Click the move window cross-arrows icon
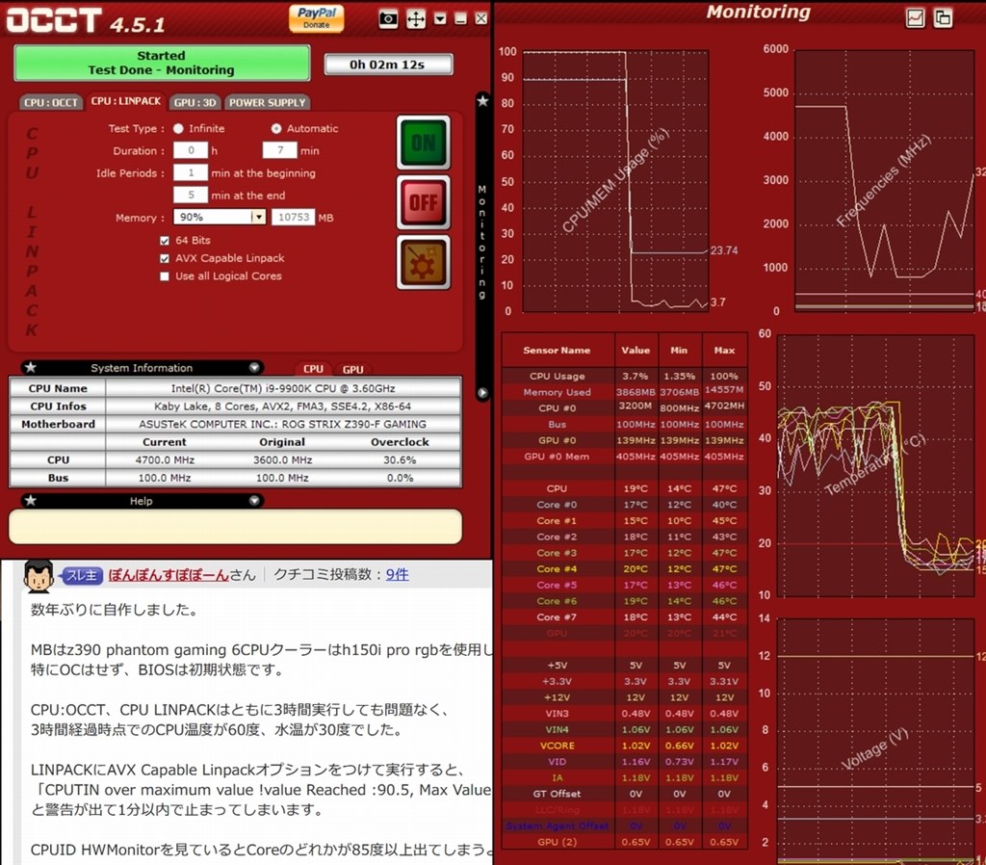The image size is (986, 865). pyautogui.click(x=416, y=19)
